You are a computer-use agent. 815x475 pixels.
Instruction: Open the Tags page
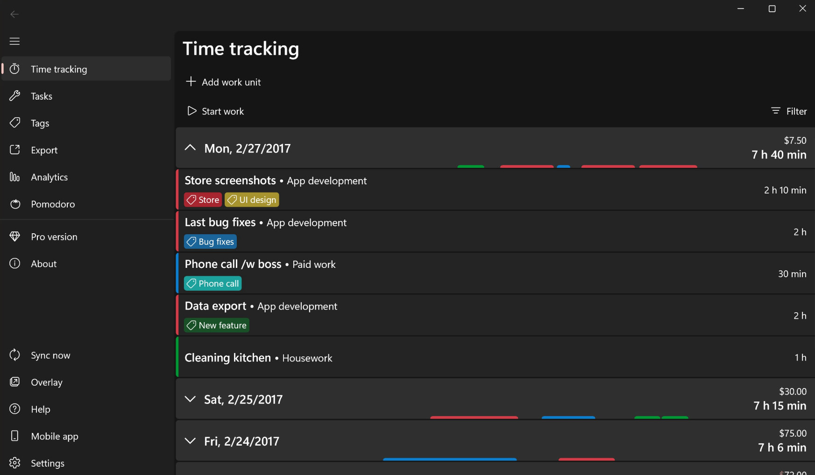(86, 123)
